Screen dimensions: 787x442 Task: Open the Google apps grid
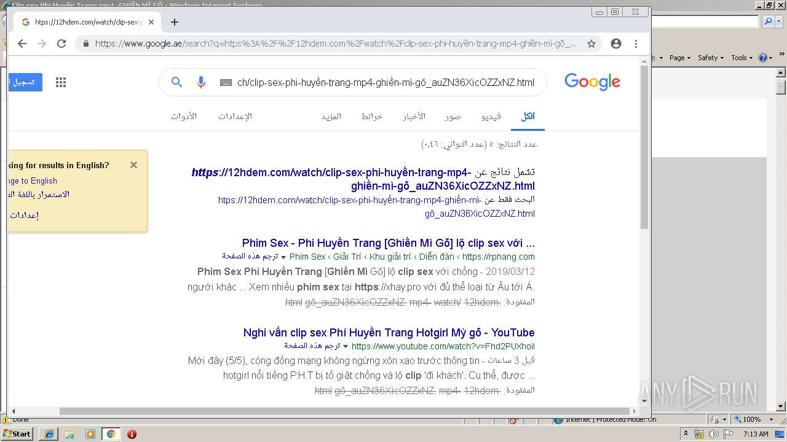pos(61,82)
